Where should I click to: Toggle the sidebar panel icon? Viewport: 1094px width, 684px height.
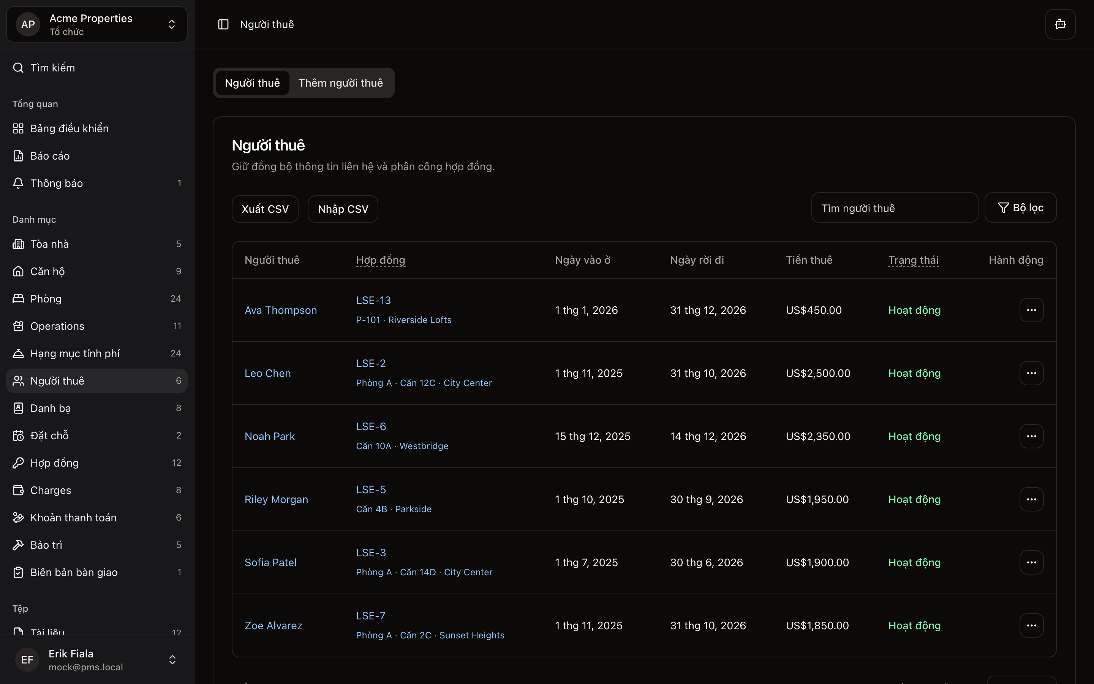[x=223, y=24]
